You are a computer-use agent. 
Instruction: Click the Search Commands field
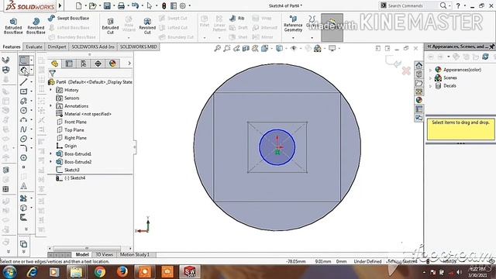coord(410,5)
